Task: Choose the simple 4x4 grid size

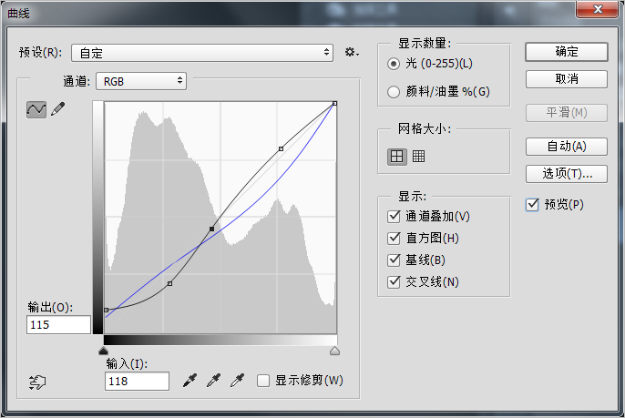Action: [x=397, y=157]
